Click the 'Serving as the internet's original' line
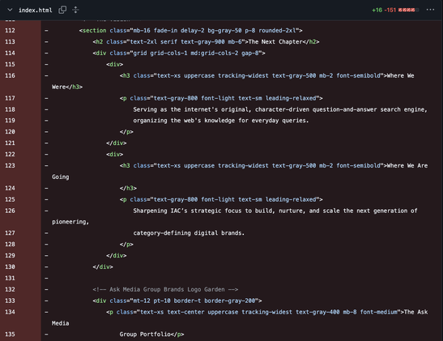This screenshot has width=443, height=341. pos(280,109)
